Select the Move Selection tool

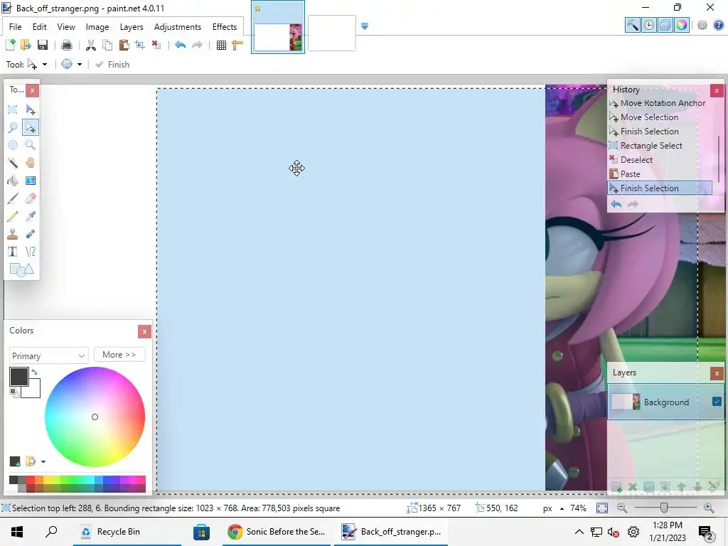[30, 127]
